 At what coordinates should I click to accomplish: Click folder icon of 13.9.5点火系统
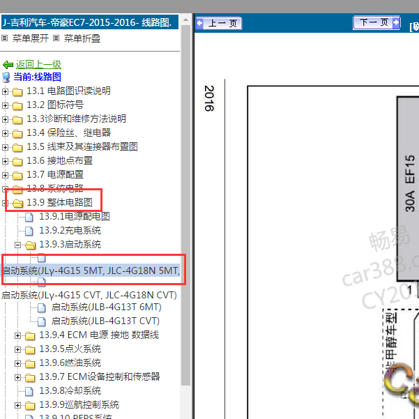[x=30, y=350]
